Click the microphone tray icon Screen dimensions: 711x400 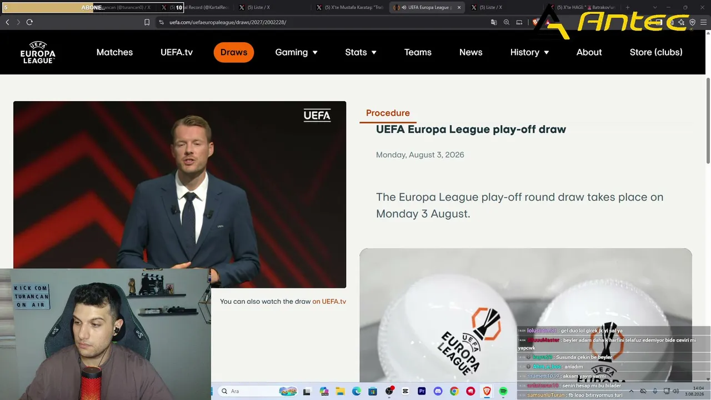[655, 391]
